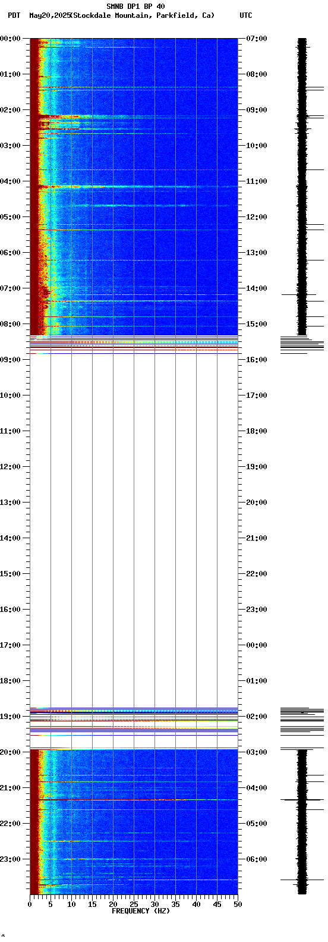The image size is (328, 942).
Task: Click the frequency axis value '15'
Action: [92, 904]
